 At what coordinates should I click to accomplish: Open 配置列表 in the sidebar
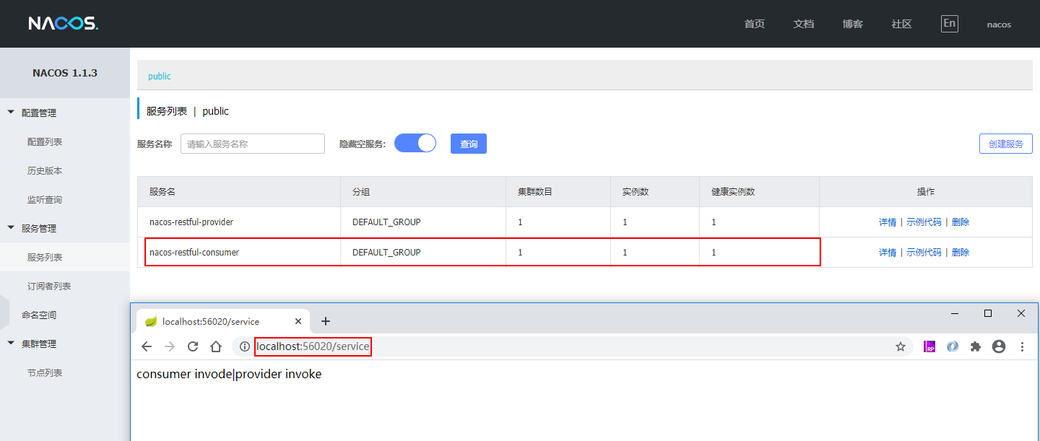(45, 142)
